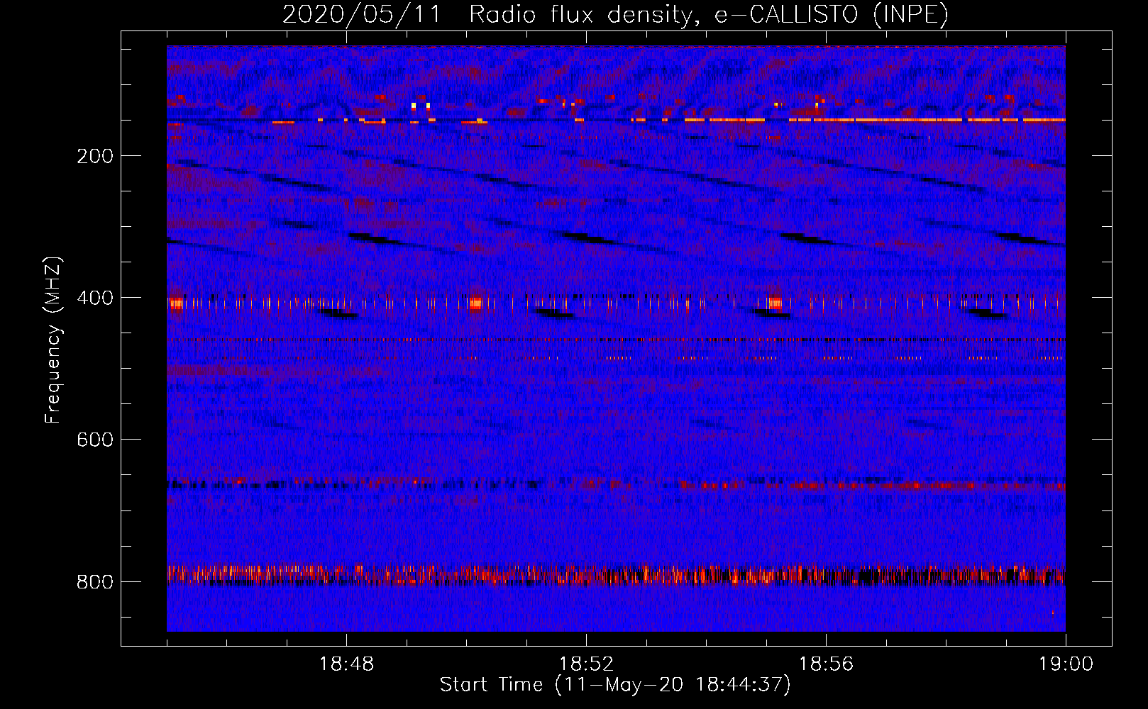Click the 18:48 time tick label
1148x709 pixels.
pyautogui.click(x=346, y=664)
